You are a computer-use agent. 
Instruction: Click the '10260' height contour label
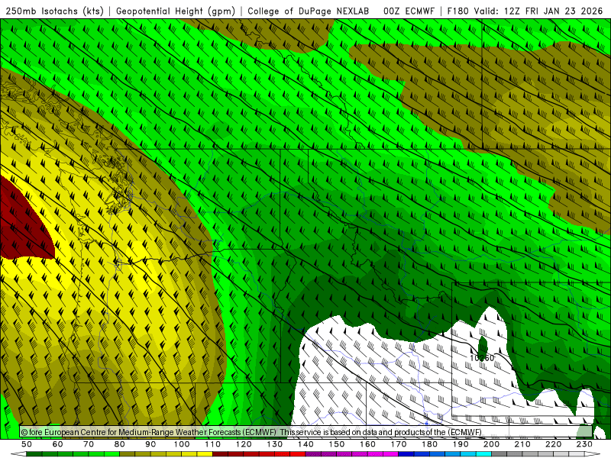tap(482, 357)
